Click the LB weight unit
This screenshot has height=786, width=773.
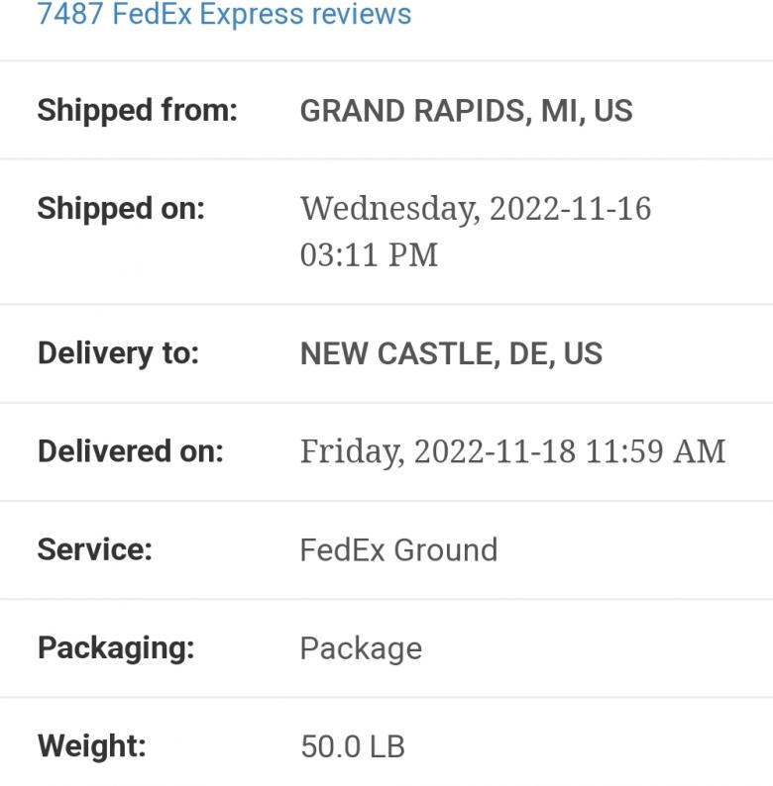click(x=387, y=746)
